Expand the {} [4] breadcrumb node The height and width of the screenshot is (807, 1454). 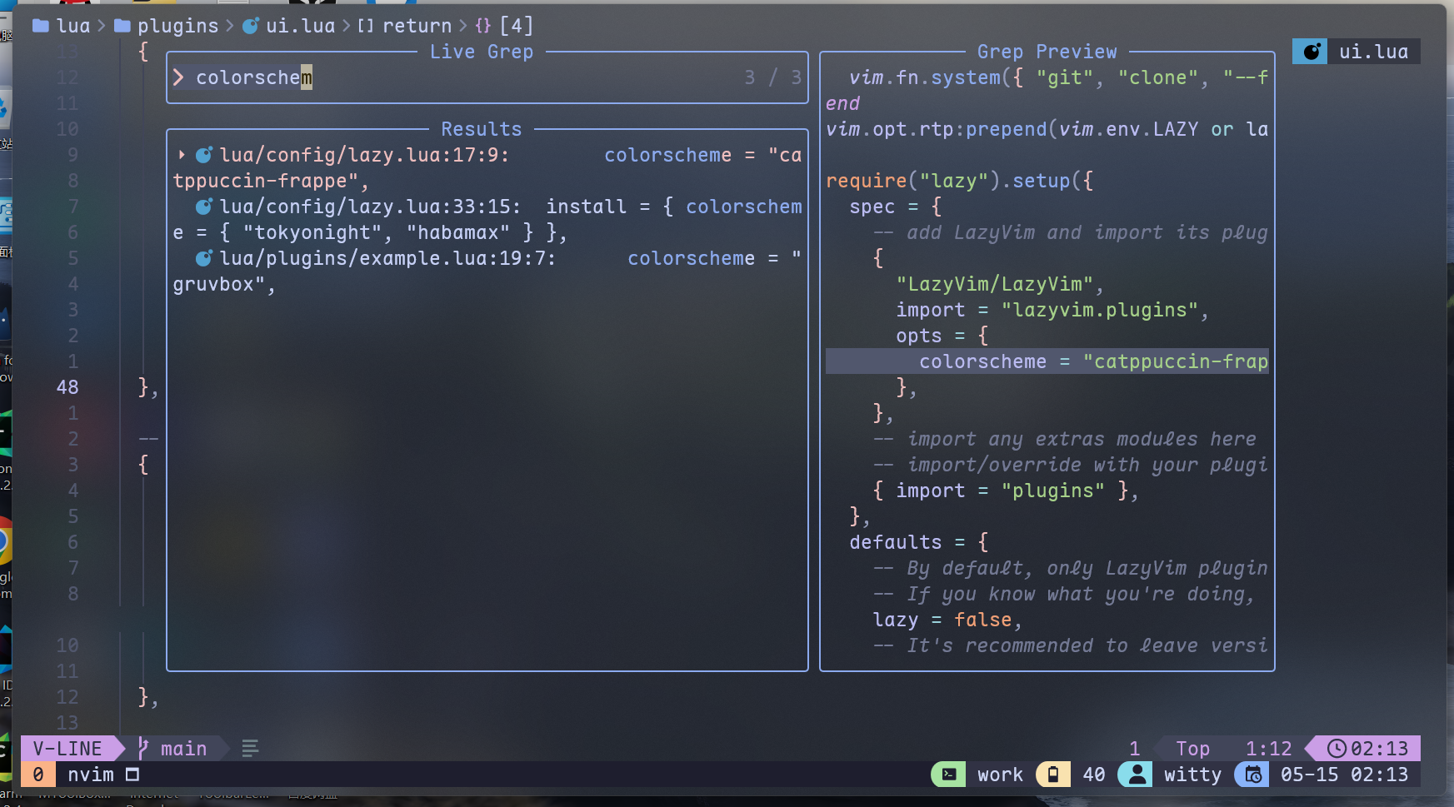503,25
